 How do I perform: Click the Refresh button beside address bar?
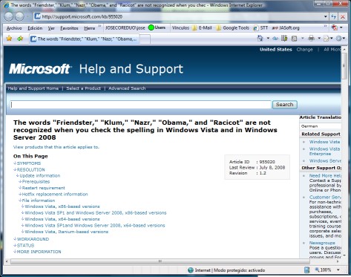click(334, 17)
